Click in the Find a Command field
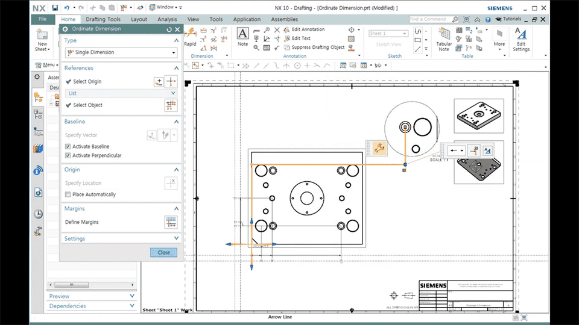Image resolution: width=579 pixels, height=325 pixels. pyautogui.click(x=430, y=19)
